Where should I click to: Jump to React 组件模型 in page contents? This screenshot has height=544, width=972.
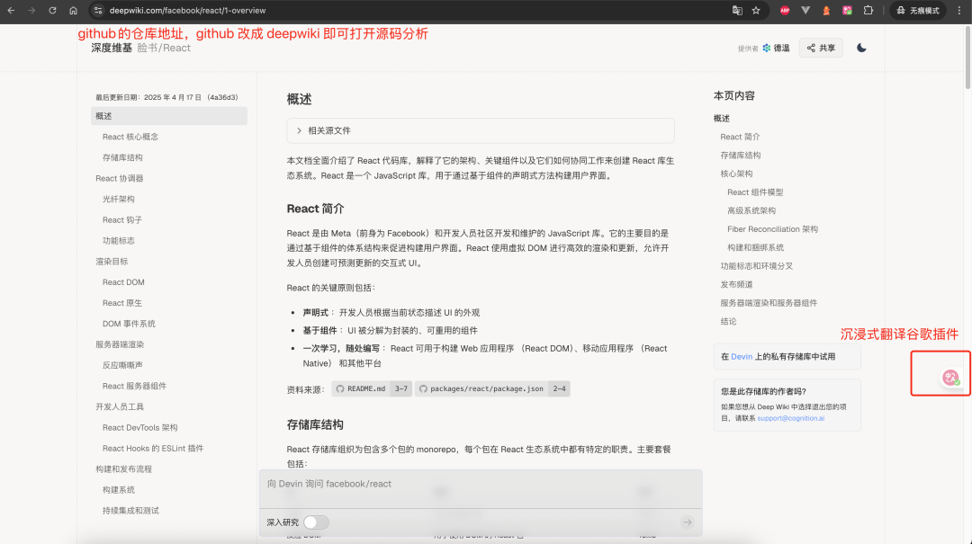(755, 192)
